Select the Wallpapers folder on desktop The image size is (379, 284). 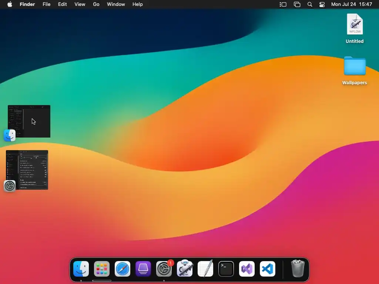pyautogui.click(x=355, y=66)
